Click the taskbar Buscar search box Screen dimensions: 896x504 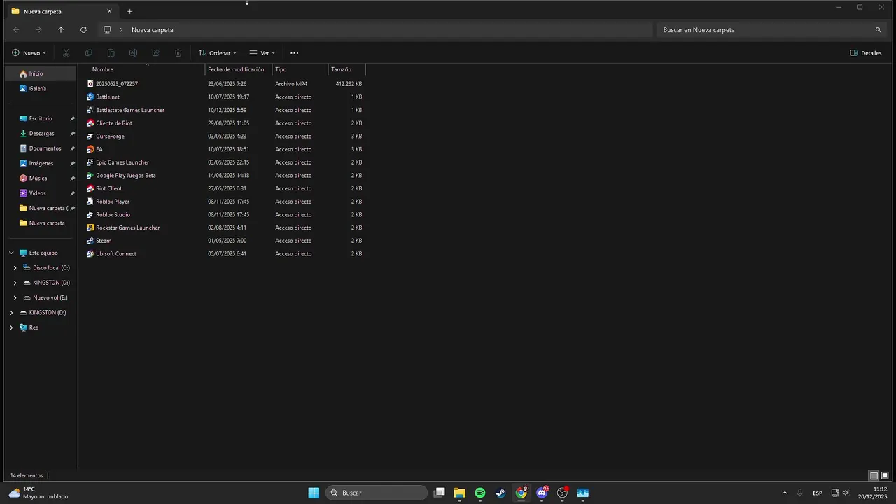(x=376, y=493)
